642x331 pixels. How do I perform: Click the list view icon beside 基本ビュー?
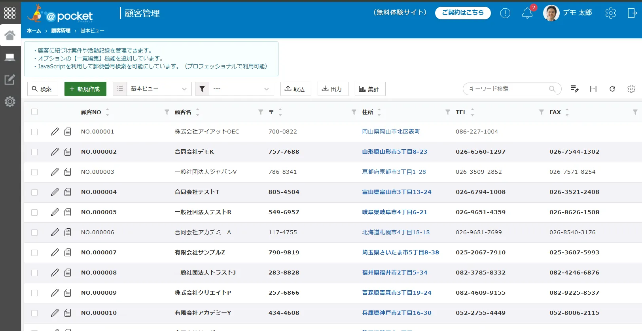tap(120, 89)
